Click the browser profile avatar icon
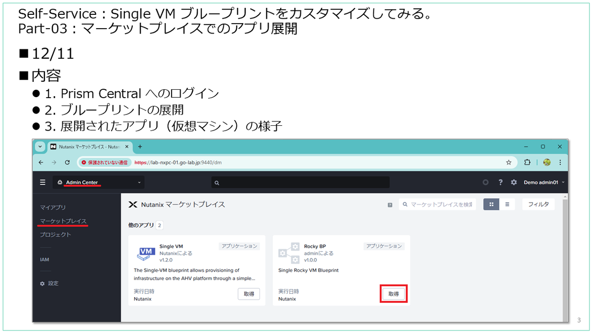This screenshot has height=333, width=592. coord(547,162)
